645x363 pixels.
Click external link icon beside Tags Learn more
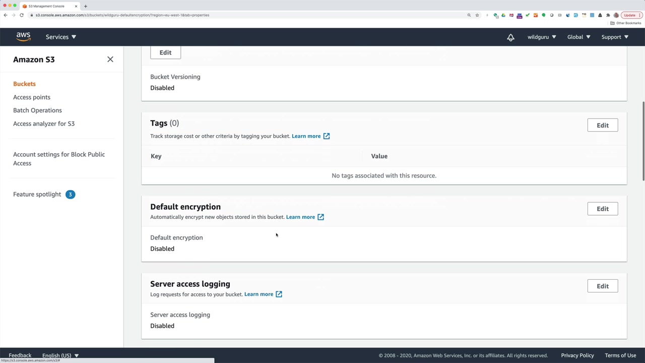pyautogui.click(x=327, y=136)
